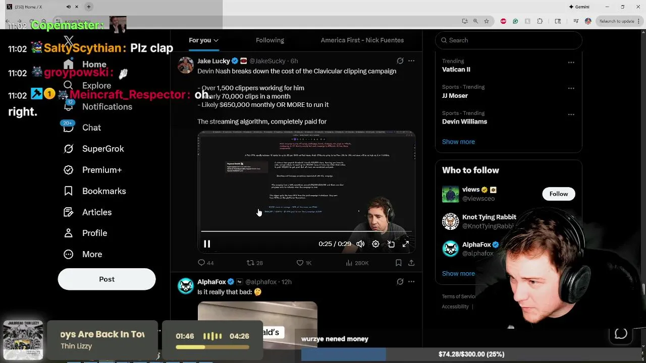Share Jake Lucky's post
The height and width of the screenshot is (363, 646).
[x=411, y=263]
